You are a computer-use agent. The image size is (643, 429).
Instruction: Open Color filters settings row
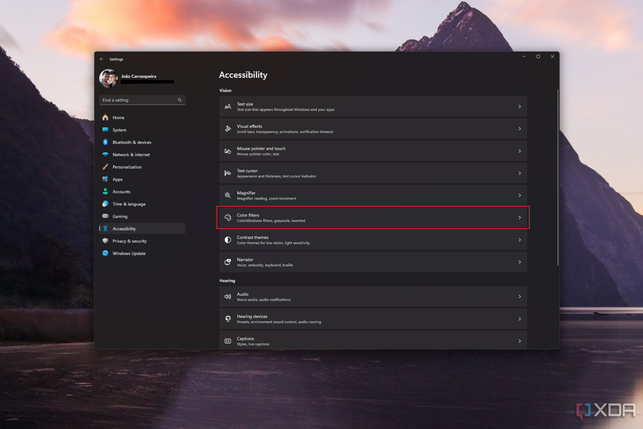373,218
